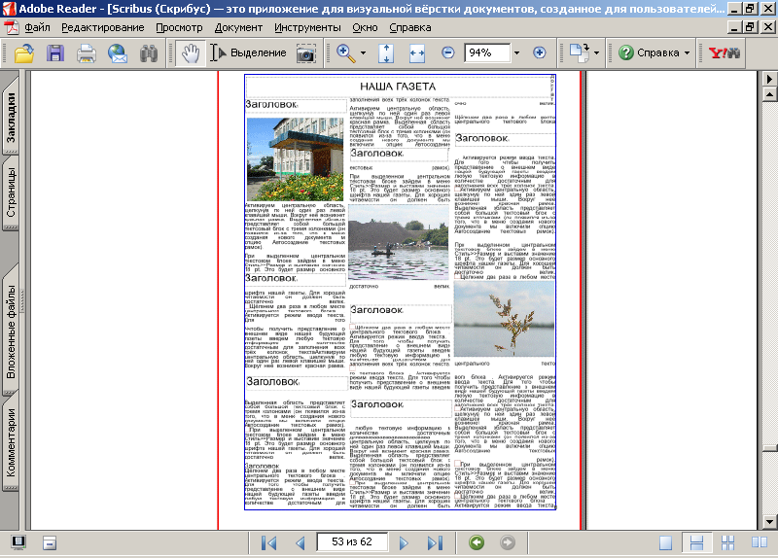Image resolution: width=778 pixels, height=558 pixels.
Task: Toggle full screen view icon in status bar
Action: click(x=18, y=542)
